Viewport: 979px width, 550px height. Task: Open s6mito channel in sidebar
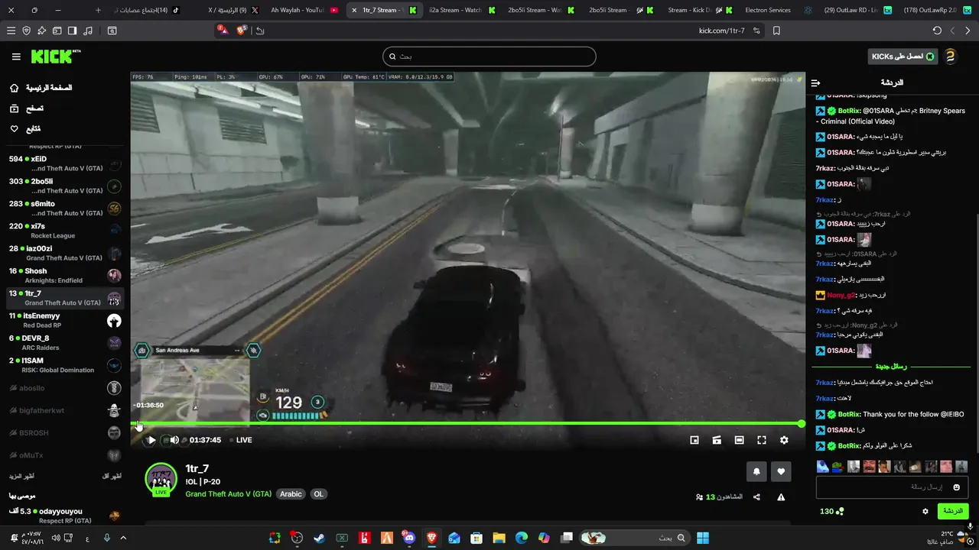click(x=65, y=209)
